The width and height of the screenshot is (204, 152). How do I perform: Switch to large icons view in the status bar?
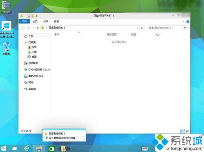tap(187, 131)
